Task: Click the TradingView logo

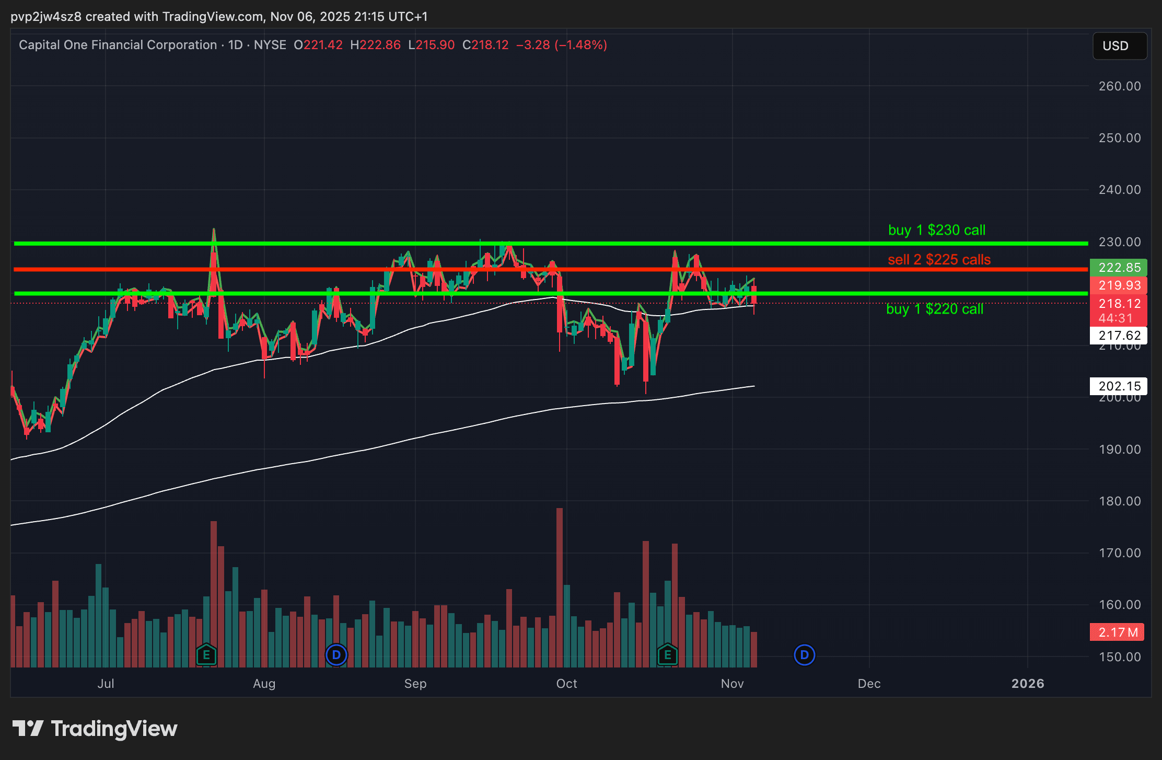Action: tap(95, 729)
